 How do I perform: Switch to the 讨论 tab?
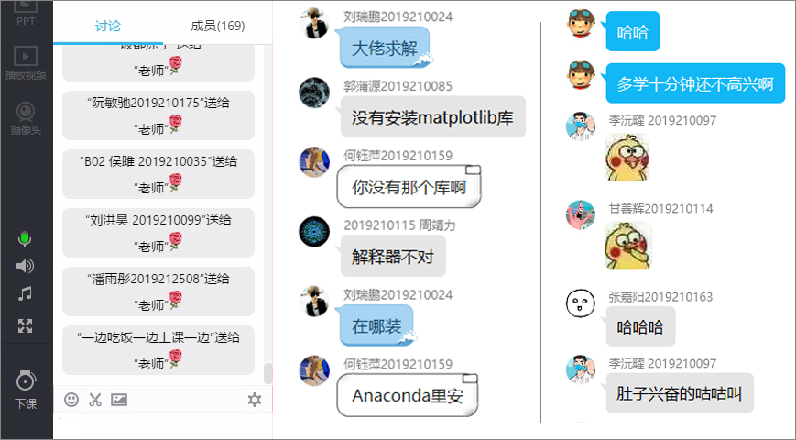click(x=107, y=26)
